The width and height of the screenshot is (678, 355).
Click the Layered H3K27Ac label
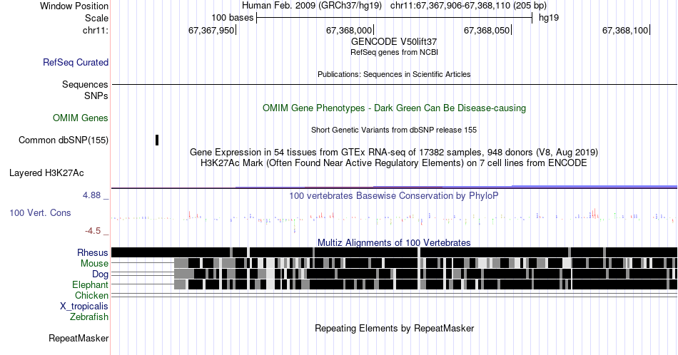coord(46,173)
